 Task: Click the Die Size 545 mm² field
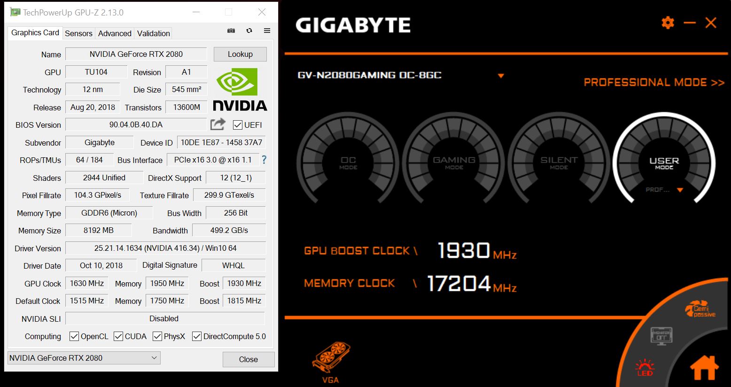click(x=187, y=89)
